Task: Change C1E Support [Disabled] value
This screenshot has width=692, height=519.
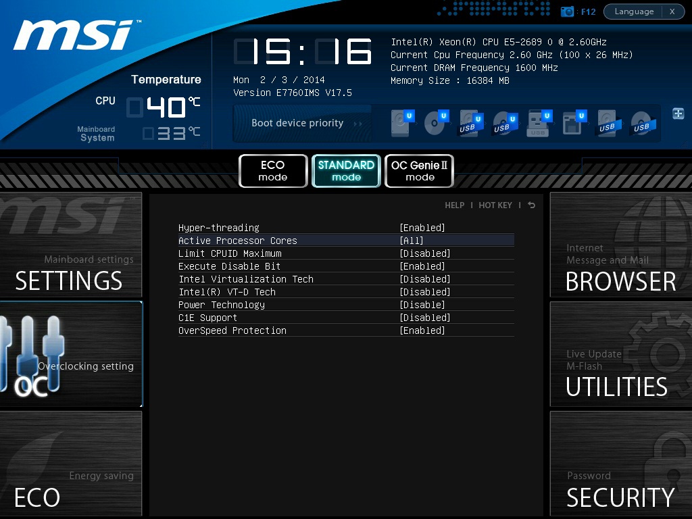Action: [x=425, y=318]
